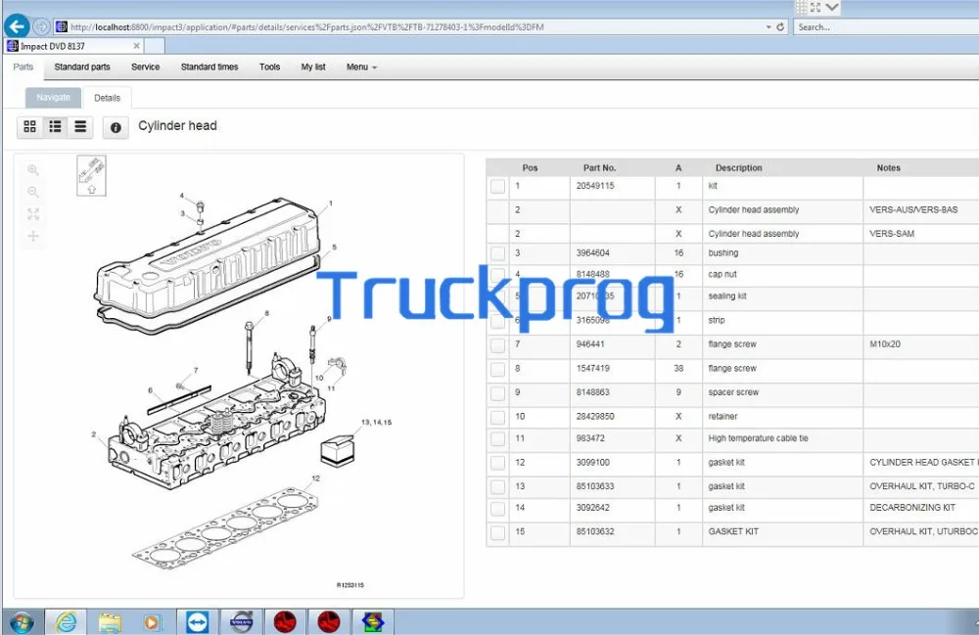Viewport: 979px width, 635px height.
Task: Click the A quantity column header
Action: point(678,167)
